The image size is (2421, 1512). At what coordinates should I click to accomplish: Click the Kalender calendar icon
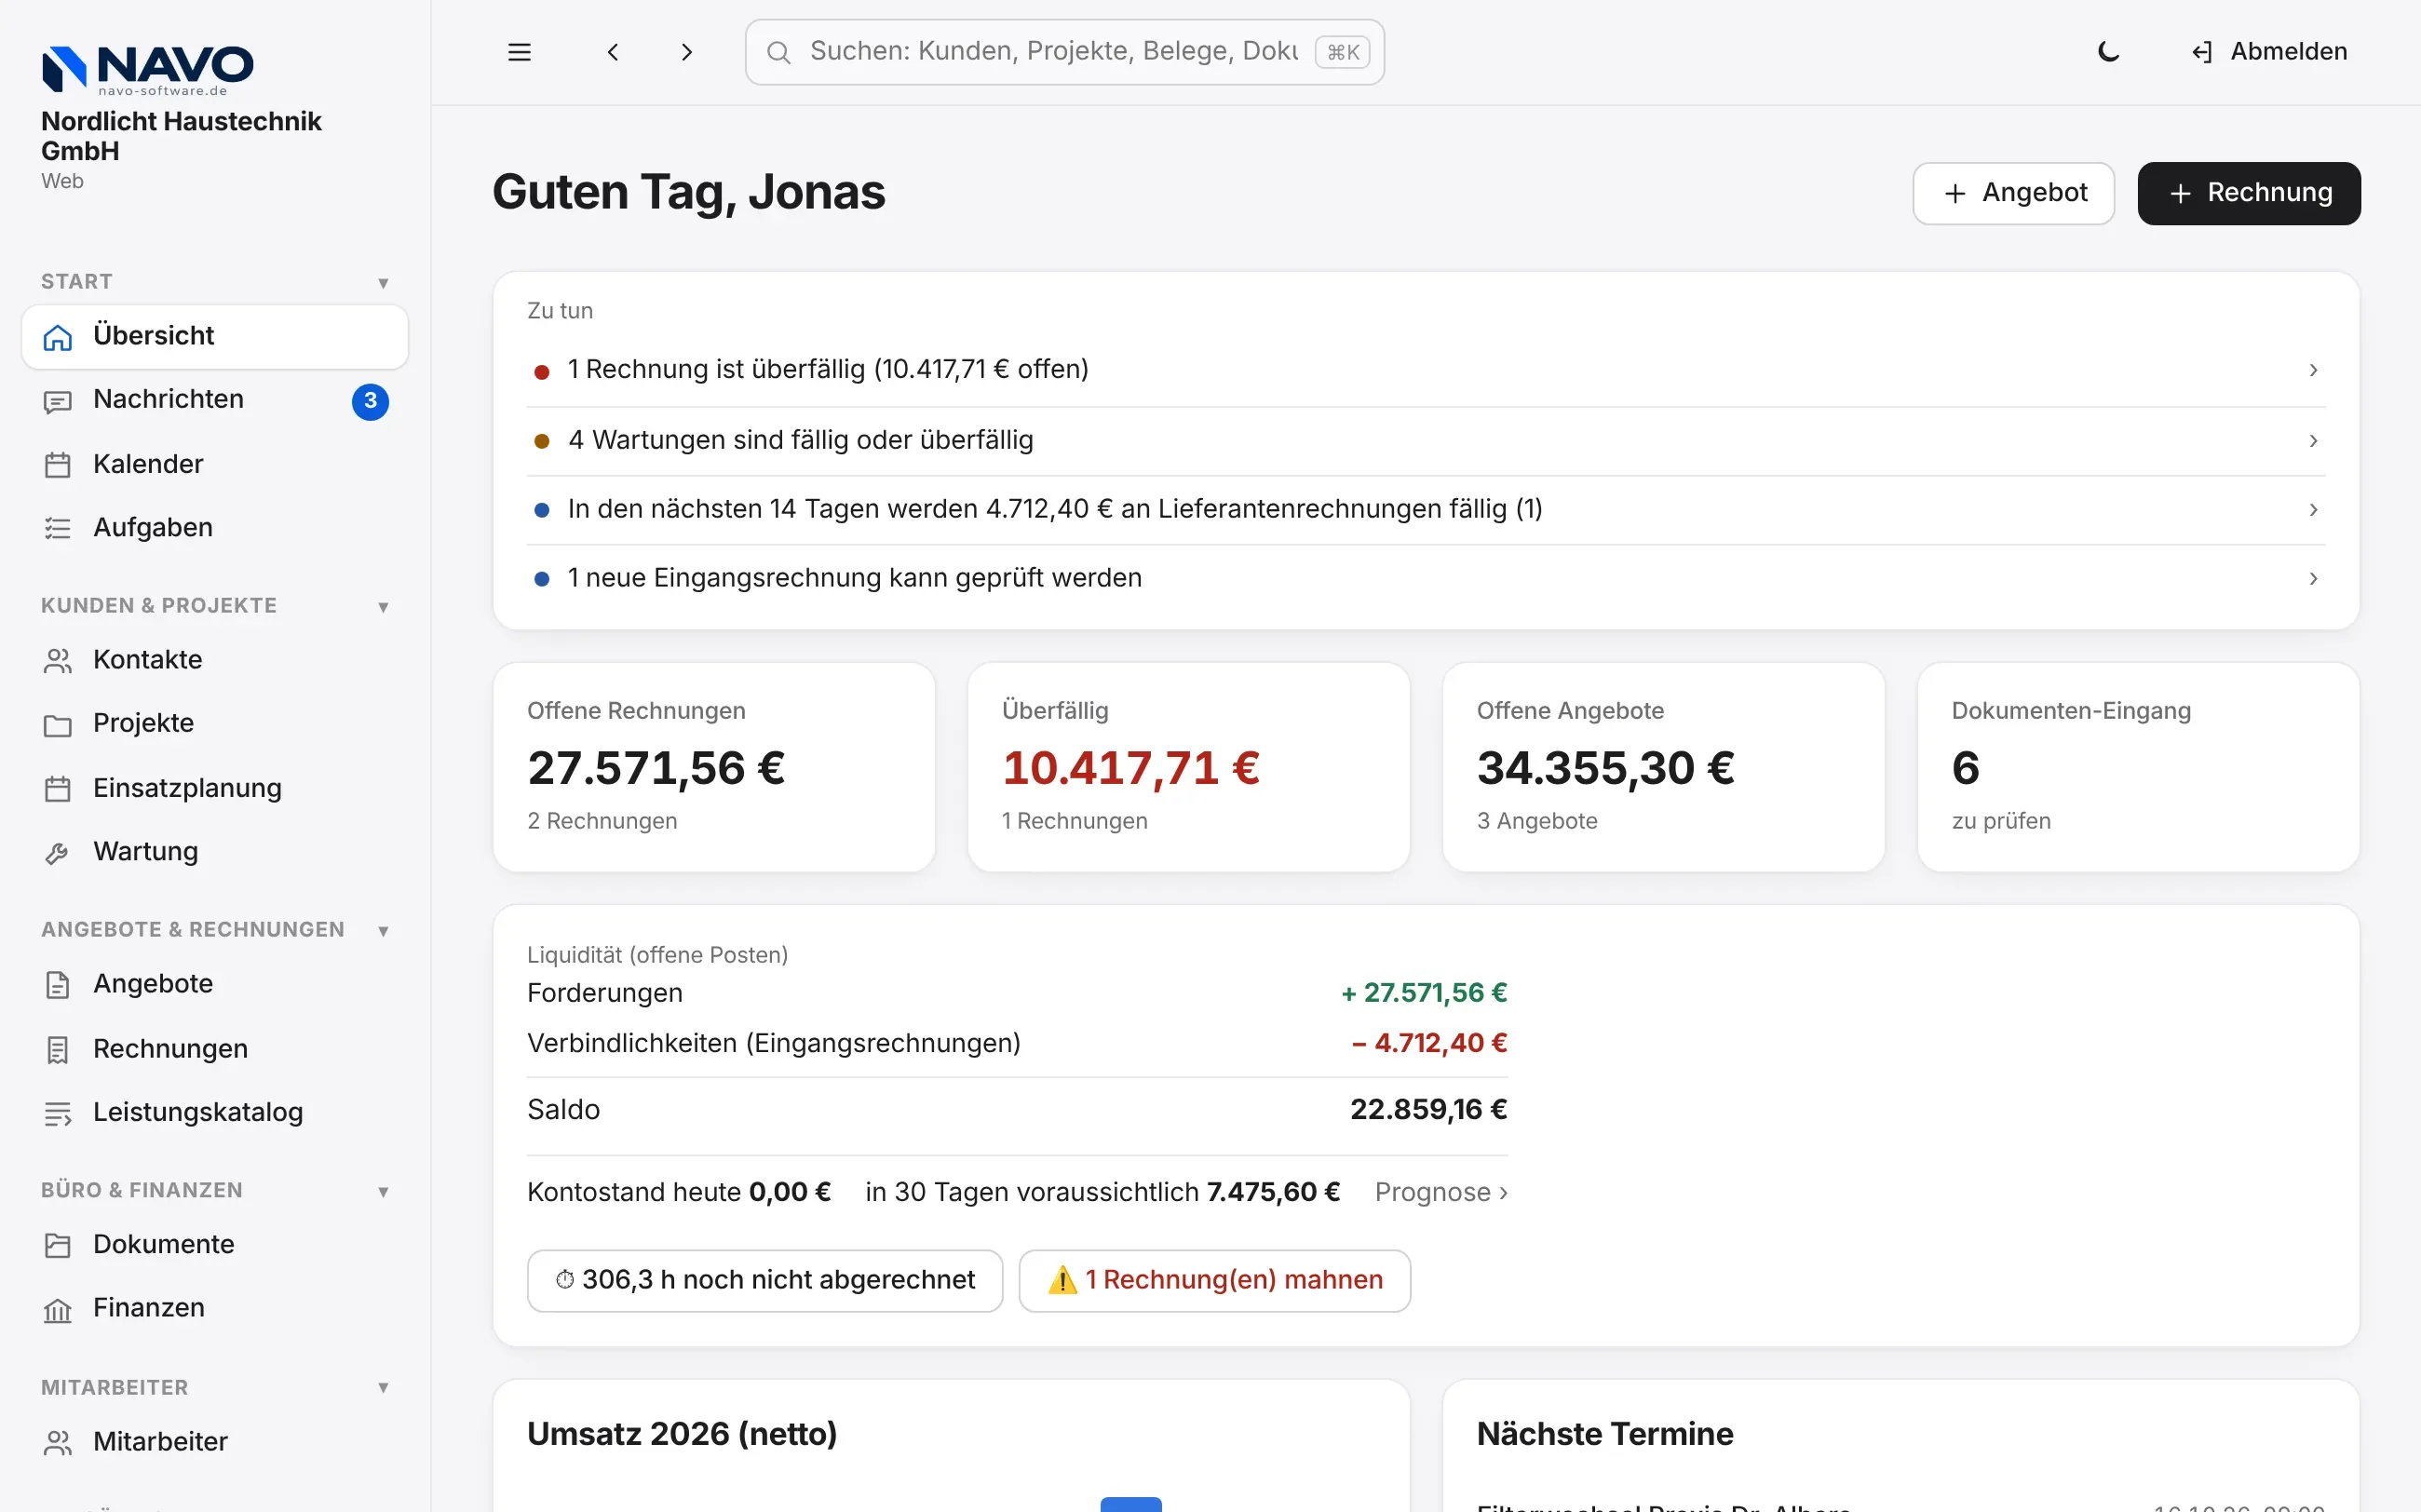coord(58,465)
